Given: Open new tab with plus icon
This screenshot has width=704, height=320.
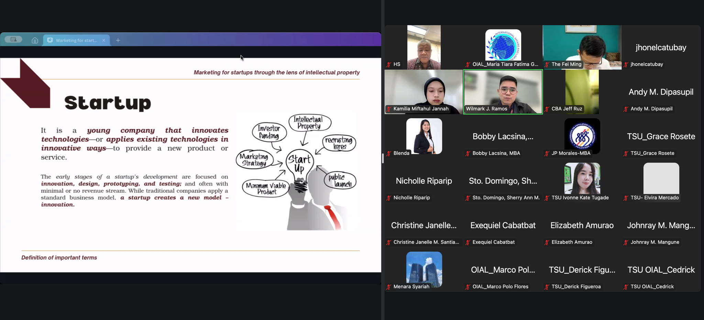Looking at the screenshot, I should (x=118, y=41).
